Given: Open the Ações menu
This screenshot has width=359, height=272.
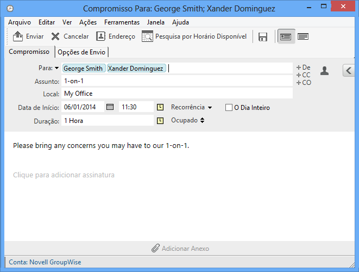Looking at the screenshot, I should [x=88, y=22].
